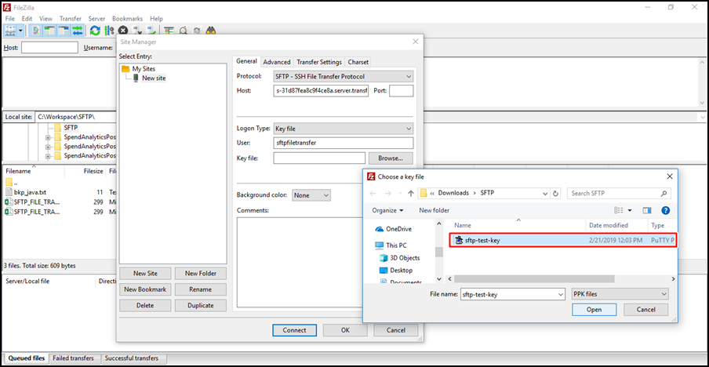Click the Connect button
Image resolution: width=709 pixels, height=367 pixels.
(x=294, y=330)
